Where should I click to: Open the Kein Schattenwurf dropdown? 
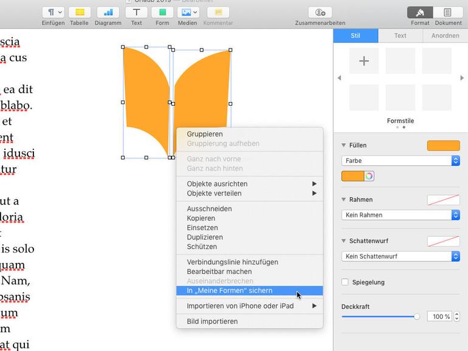click(401, 256)
